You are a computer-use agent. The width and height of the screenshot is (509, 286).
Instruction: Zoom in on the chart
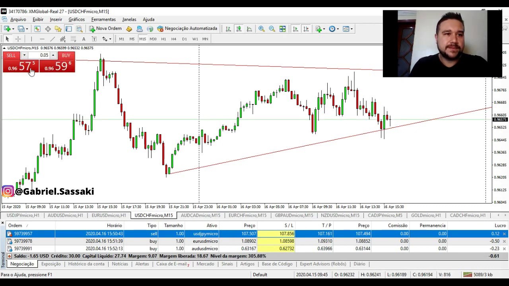(x=261, y=29)
